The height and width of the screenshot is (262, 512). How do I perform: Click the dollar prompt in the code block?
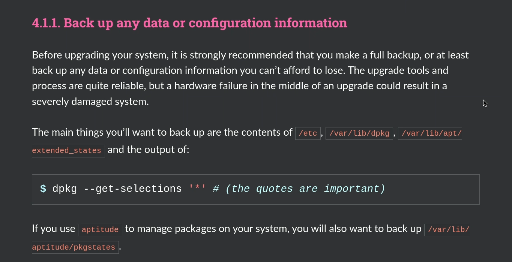point(43,189)
